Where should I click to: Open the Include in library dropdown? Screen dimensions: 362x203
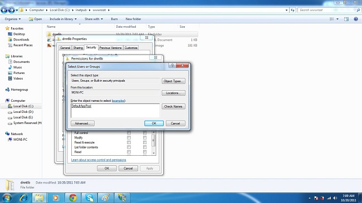63,19
